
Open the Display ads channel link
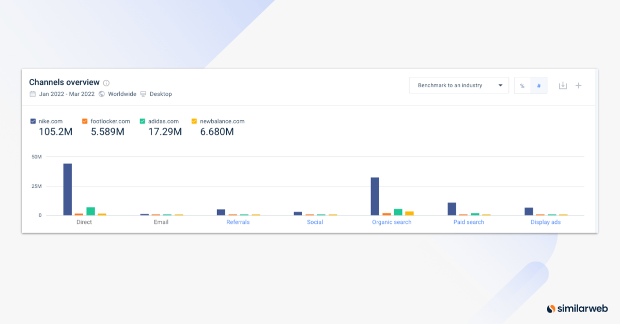pyautogui.click(x=546, y=222)
